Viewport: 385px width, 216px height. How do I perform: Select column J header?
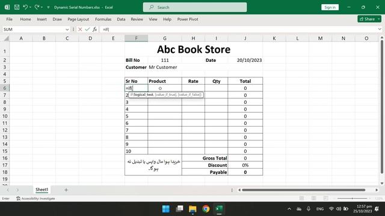point(245,38)
